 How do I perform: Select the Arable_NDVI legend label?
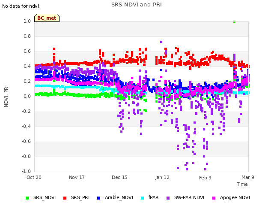pos(119,197)
